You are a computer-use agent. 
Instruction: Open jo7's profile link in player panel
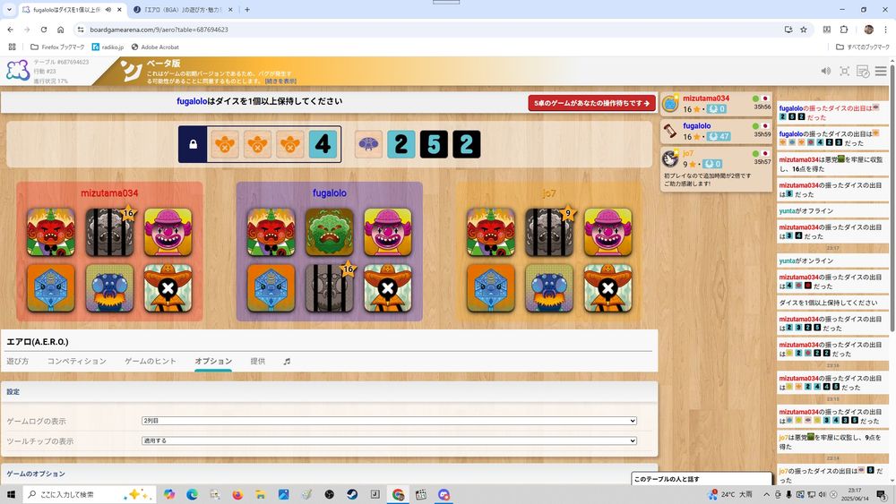click(687, 153)
